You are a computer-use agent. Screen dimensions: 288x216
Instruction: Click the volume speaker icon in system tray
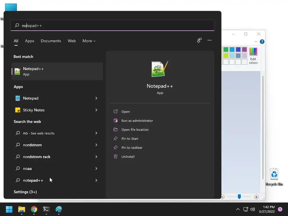click(253, 209)
